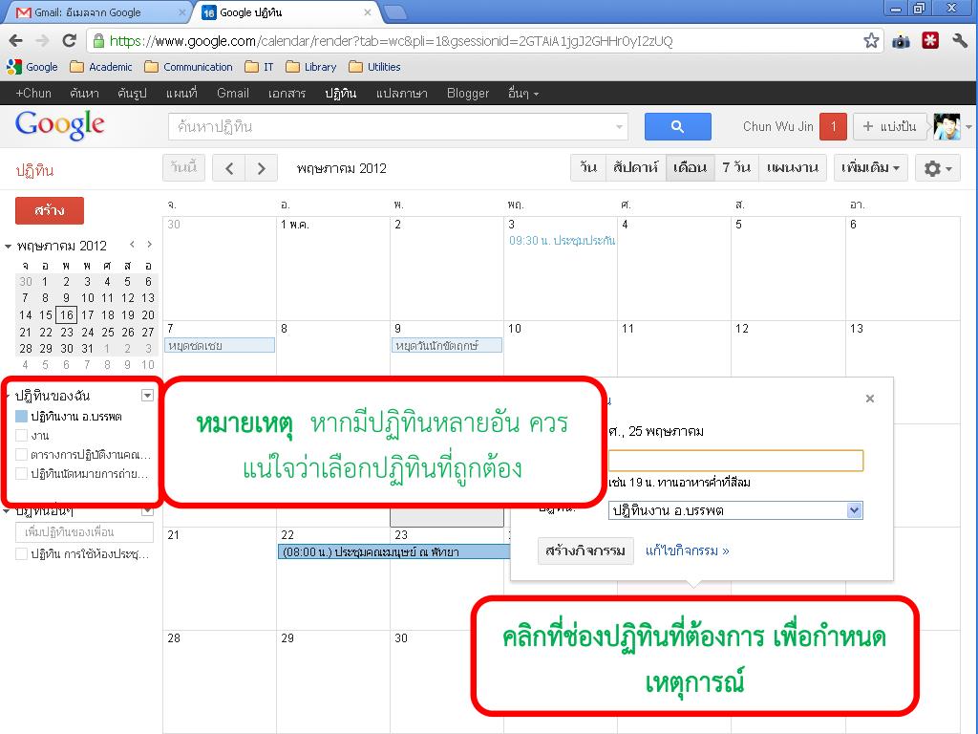Open ปฏิทินของฉัน dropdown menu arrow

147,395
